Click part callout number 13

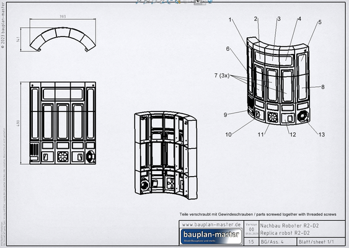pos(322,135)
